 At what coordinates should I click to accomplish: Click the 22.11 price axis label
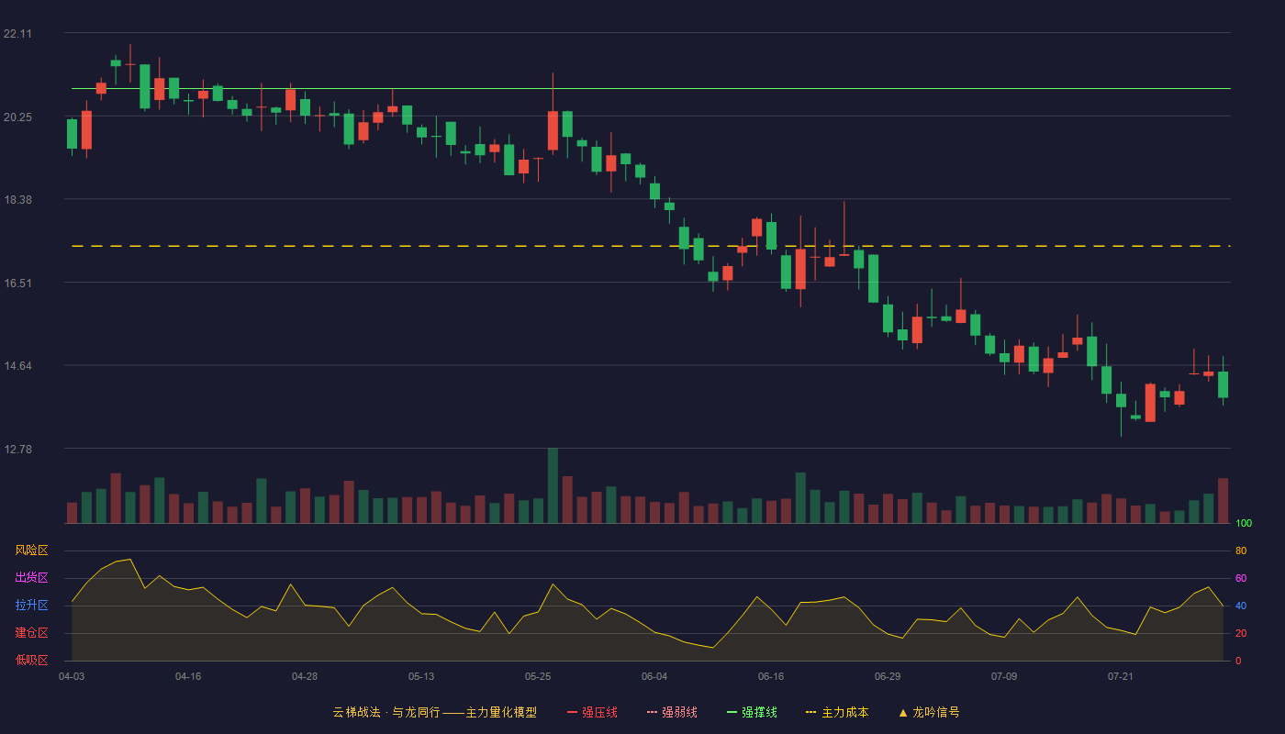[17, 34]
